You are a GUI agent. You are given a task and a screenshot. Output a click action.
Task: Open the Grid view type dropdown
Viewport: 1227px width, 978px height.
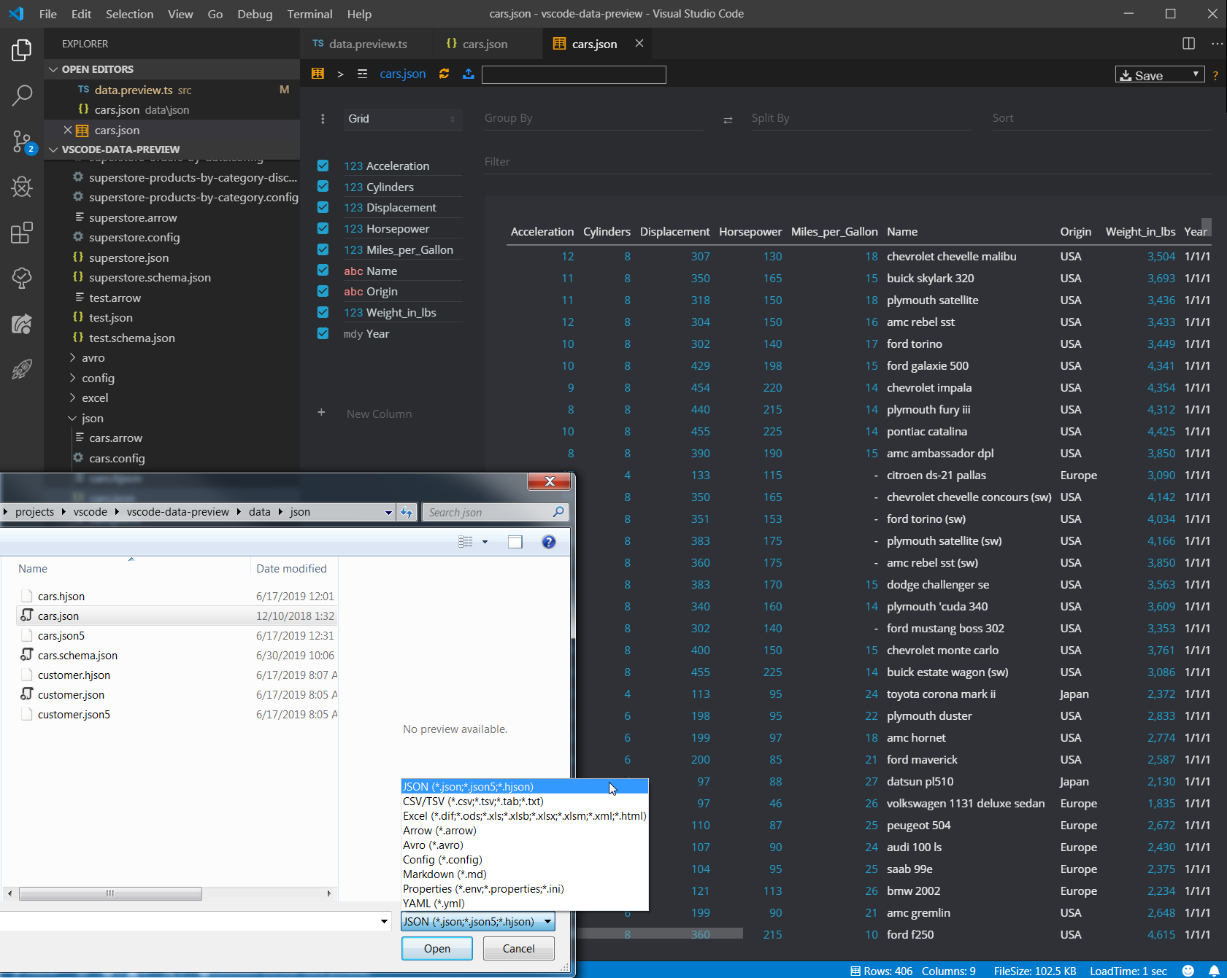[x=402, y=119]
